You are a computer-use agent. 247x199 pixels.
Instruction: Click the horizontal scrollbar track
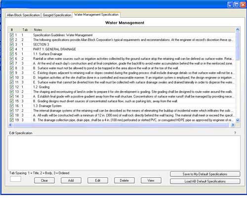pos(122,125)
